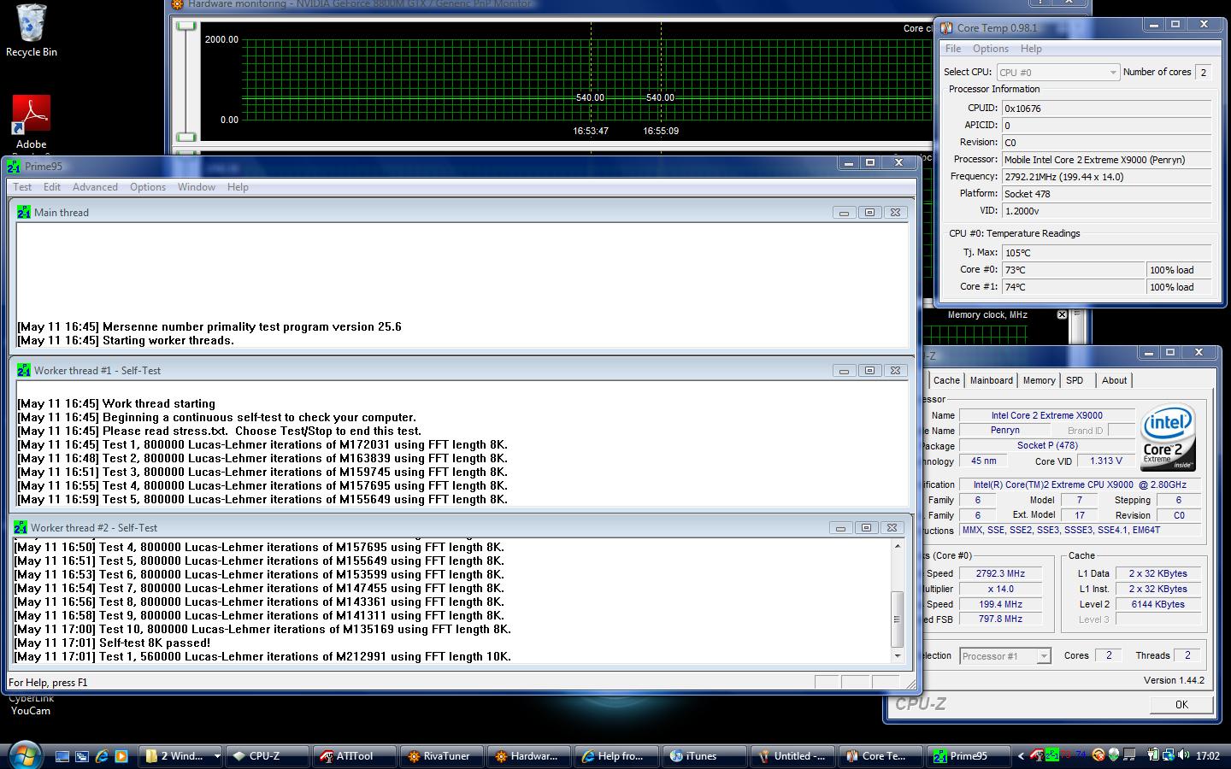Click the CPUID field showing 0x10676

(1106, 109)
